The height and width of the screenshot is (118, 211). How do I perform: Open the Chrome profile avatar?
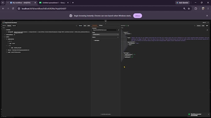[x=203, y=9]
